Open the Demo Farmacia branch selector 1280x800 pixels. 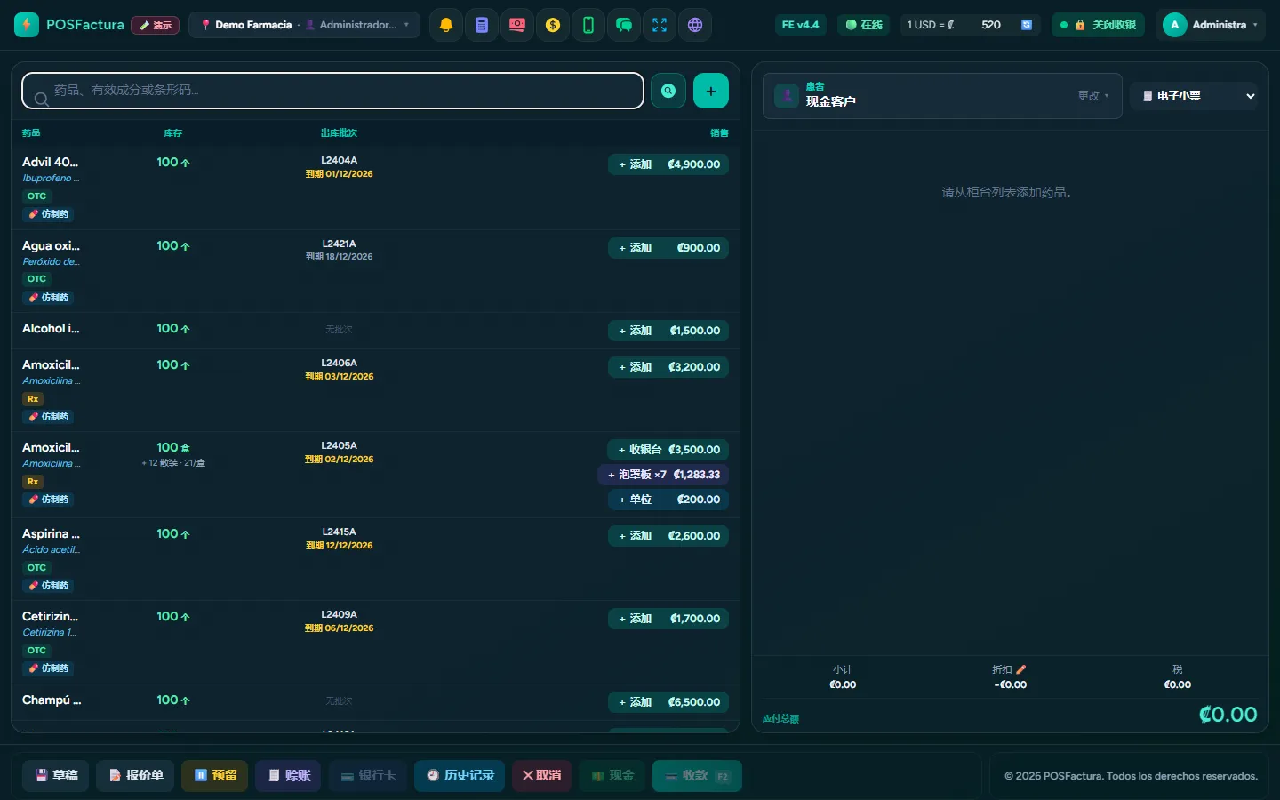point(304,25)
